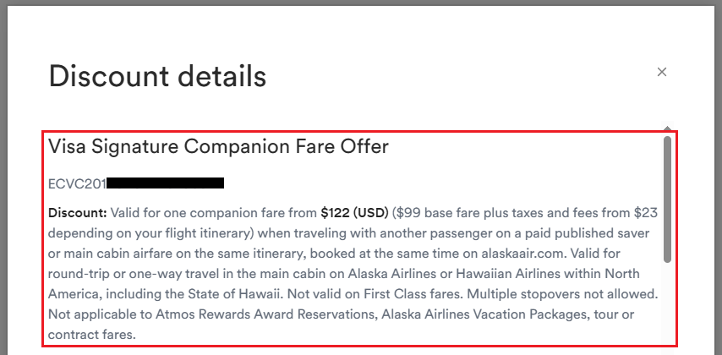Click the Visa Signature Companion Fare Offer heading
722x355 pixels.
point(218,146)
